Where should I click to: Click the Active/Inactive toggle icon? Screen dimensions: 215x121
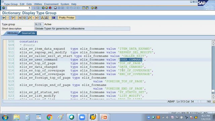point(16,18)
